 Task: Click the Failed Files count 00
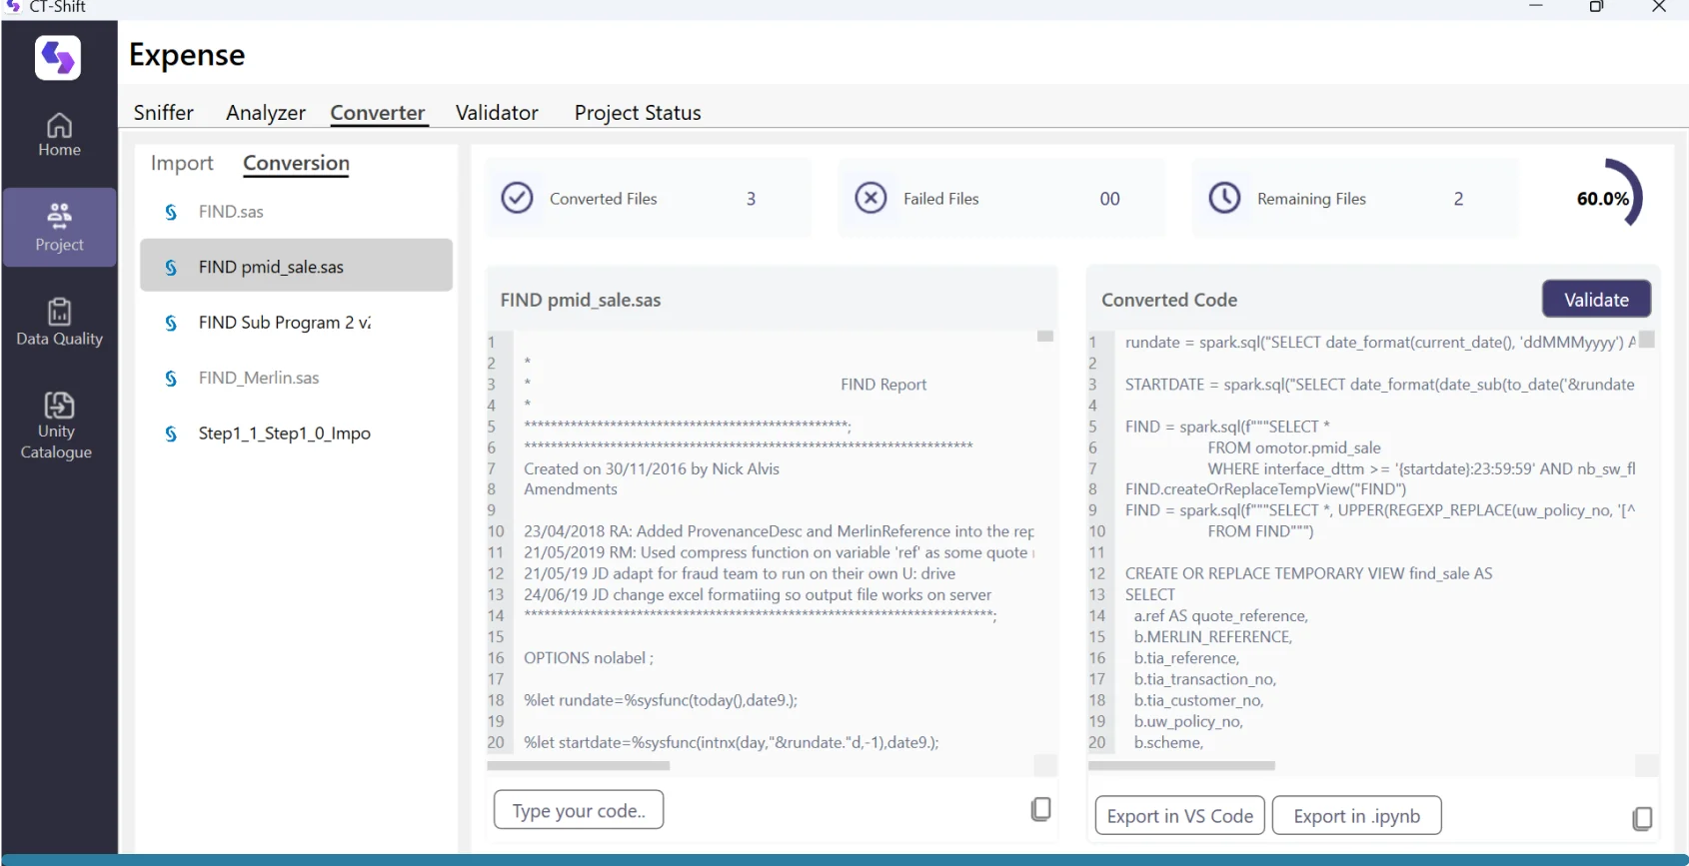(1109, 199)
